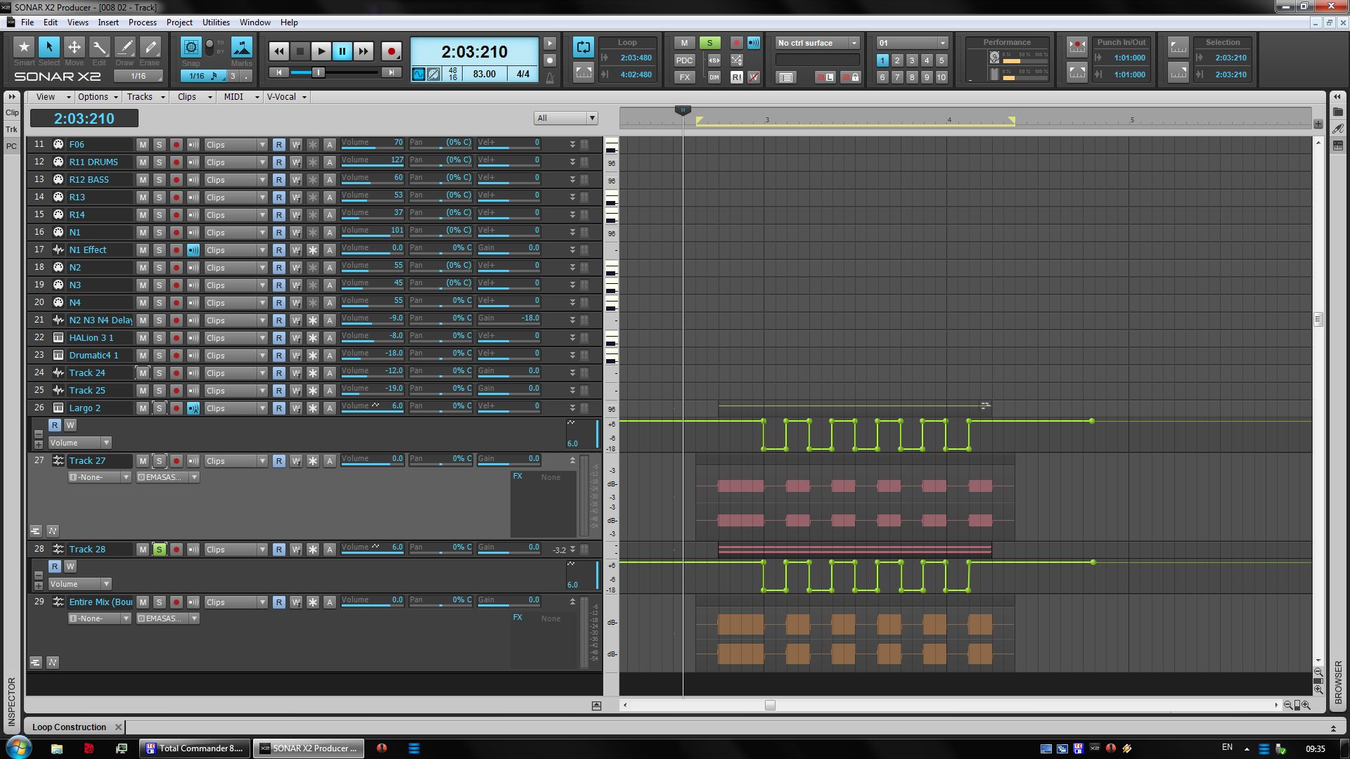Open the Browser folder icon
The width and height of the screenshot is (1350, 759).
(x=1338, y=112)
